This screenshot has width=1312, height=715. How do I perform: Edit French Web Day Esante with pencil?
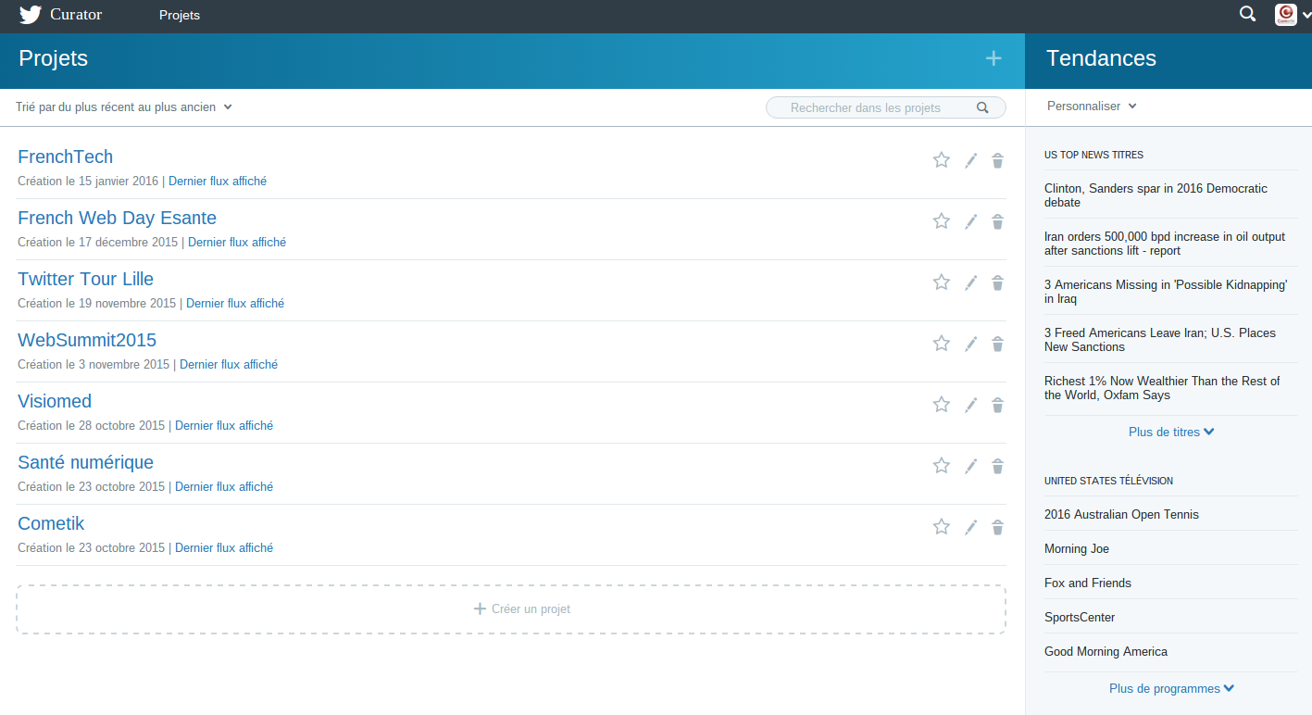(x=970, y=221)
